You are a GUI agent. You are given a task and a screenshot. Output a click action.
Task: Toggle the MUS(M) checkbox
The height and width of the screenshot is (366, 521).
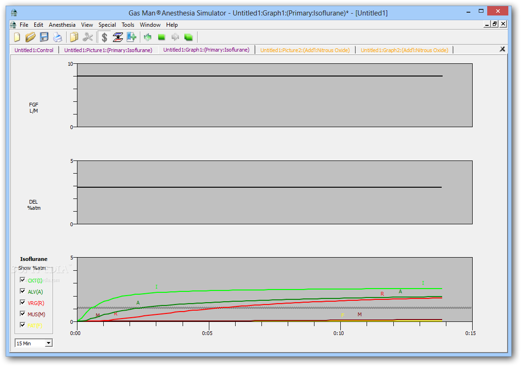tap(23, 314)
